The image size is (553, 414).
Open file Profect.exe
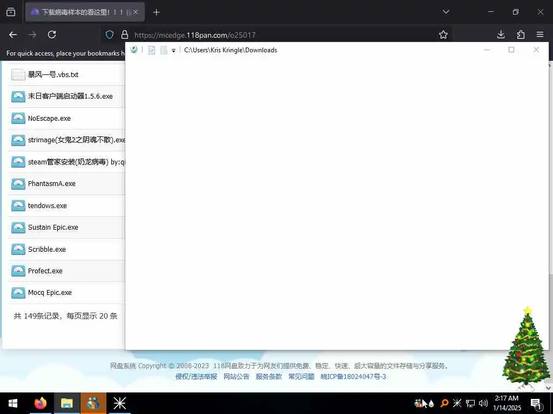45,271
